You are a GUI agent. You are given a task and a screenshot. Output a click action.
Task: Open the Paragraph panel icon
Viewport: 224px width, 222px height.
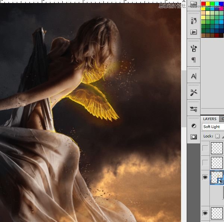pyautogui.click(x=193, y=60)
